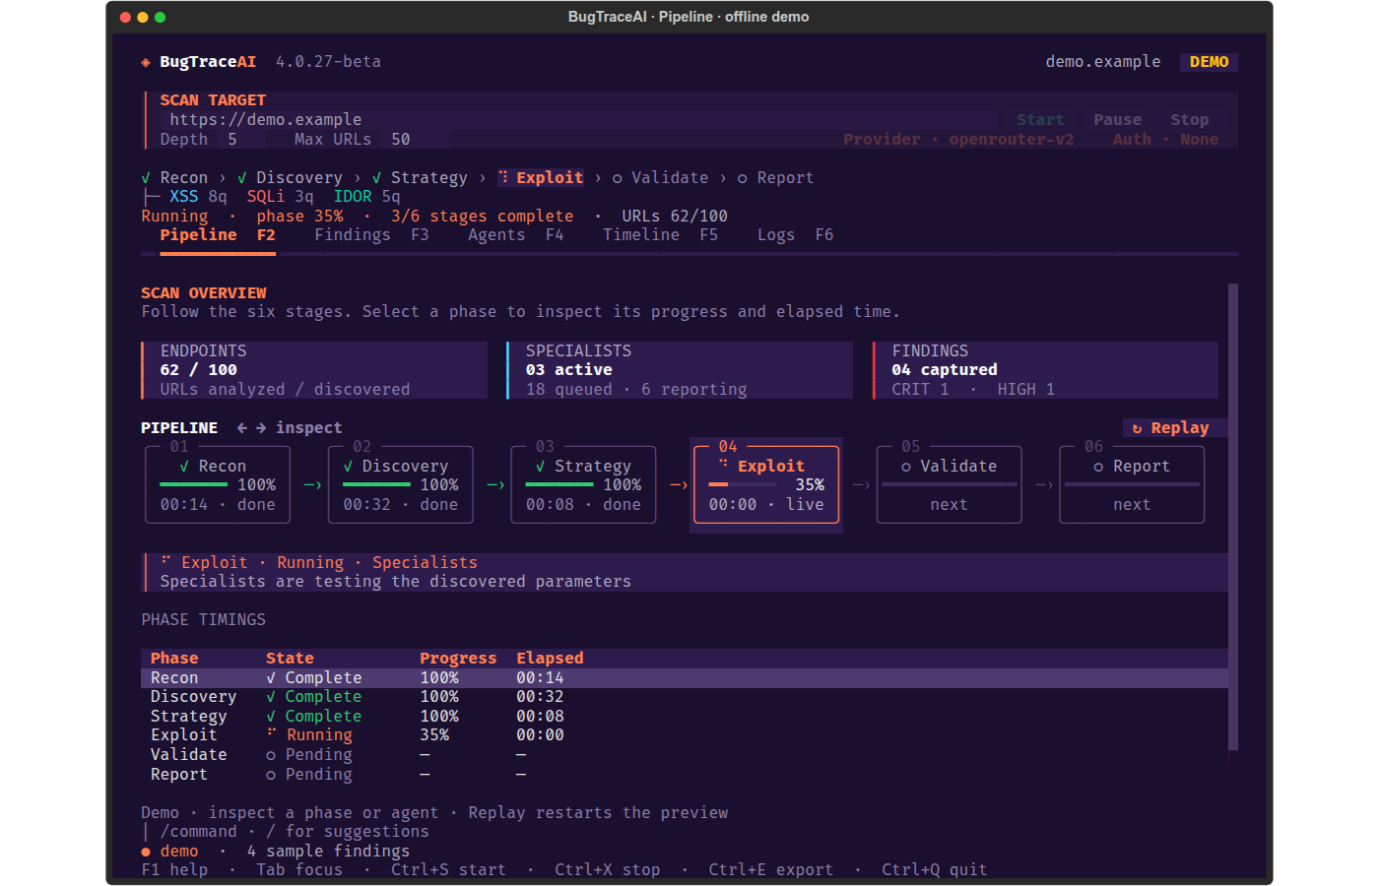Click the left arrow beside PIPELINE inspect
The image size is (1379, 886).
(x=242, y=427)
